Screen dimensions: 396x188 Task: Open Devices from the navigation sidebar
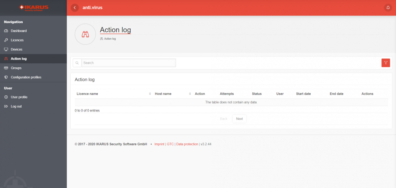[x=17, y=50]
